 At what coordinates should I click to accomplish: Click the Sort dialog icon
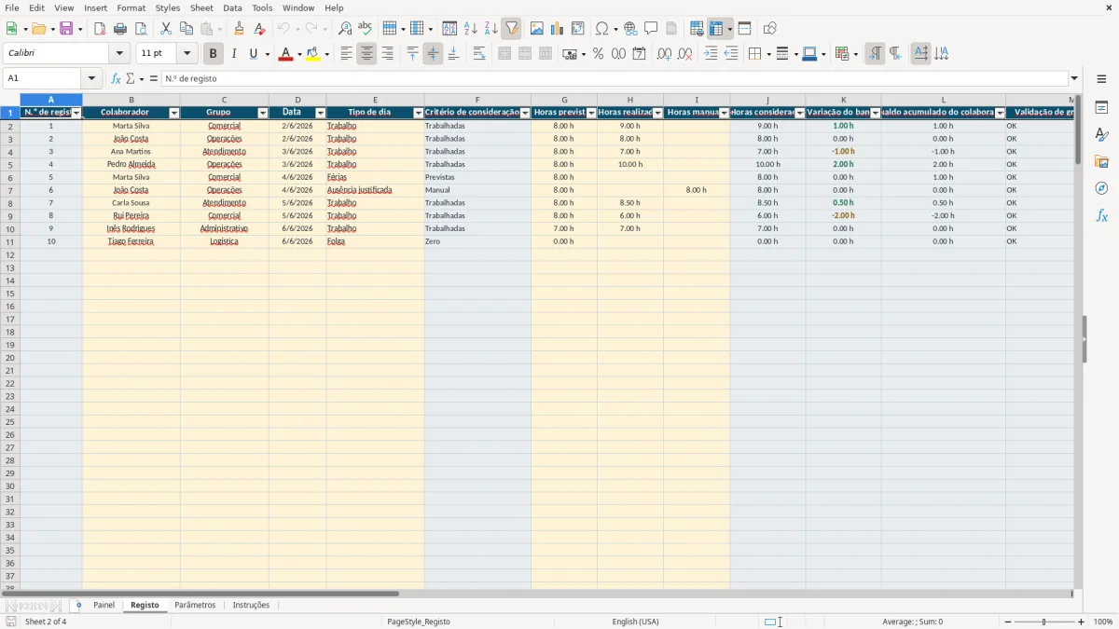[x=449, y=29]
